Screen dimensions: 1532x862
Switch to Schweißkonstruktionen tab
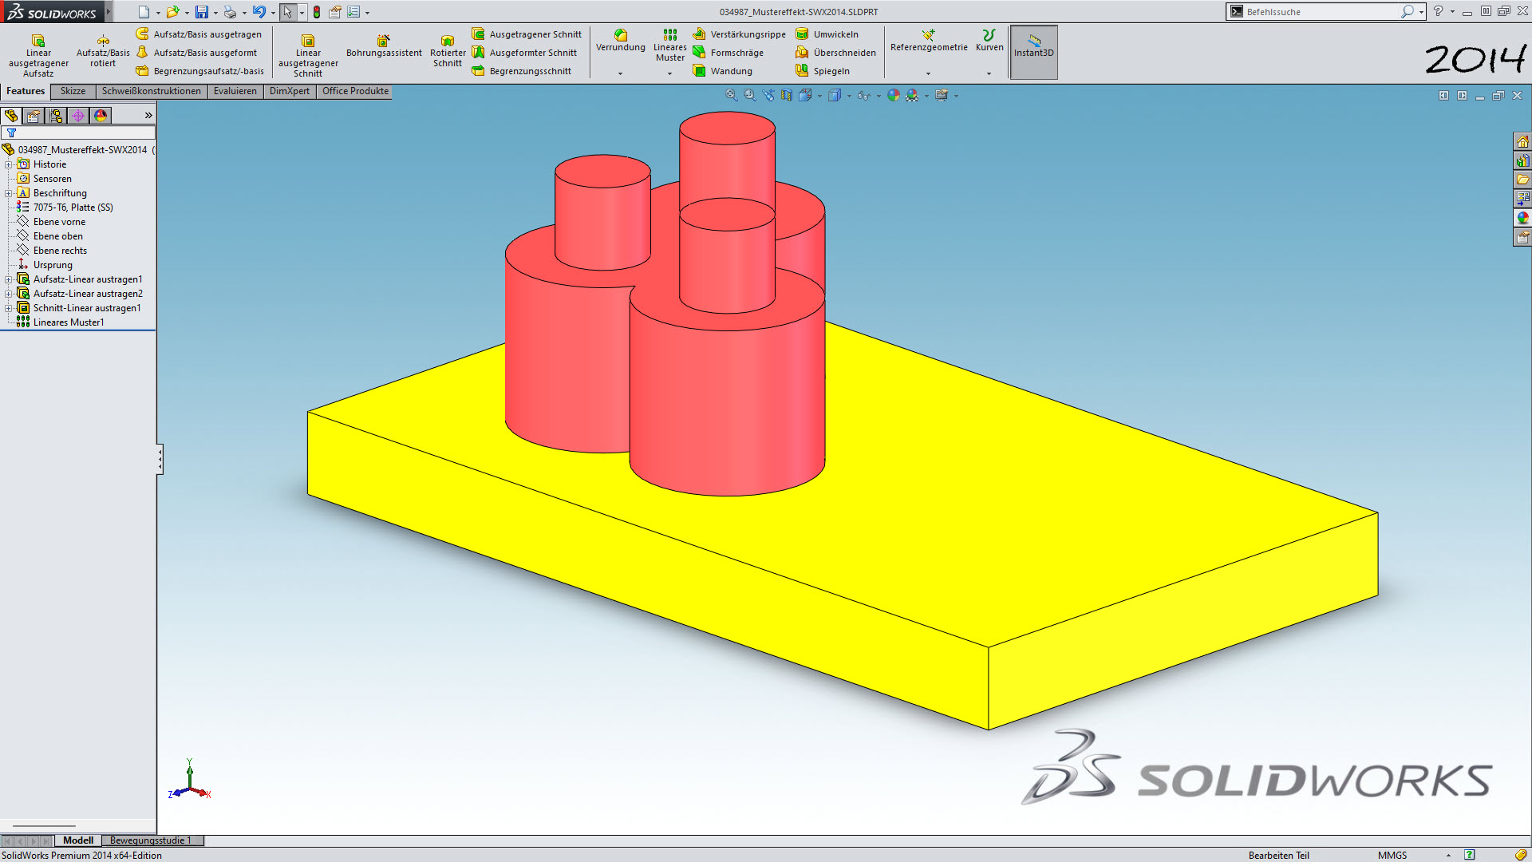tap(152, 91)
